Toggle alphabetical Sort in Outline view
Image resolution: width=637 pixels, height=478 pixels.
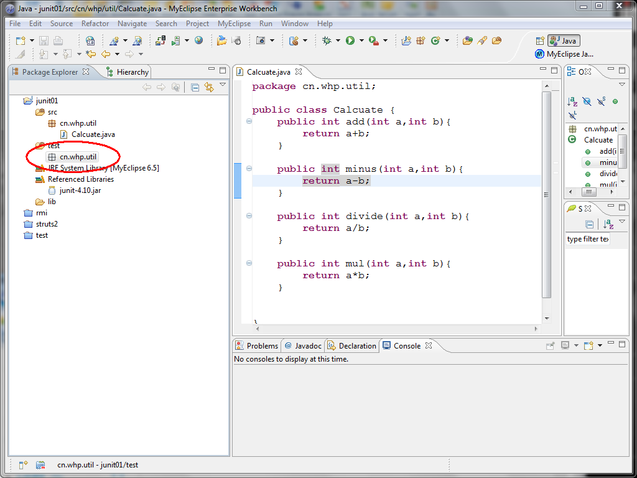click(572, 101)
